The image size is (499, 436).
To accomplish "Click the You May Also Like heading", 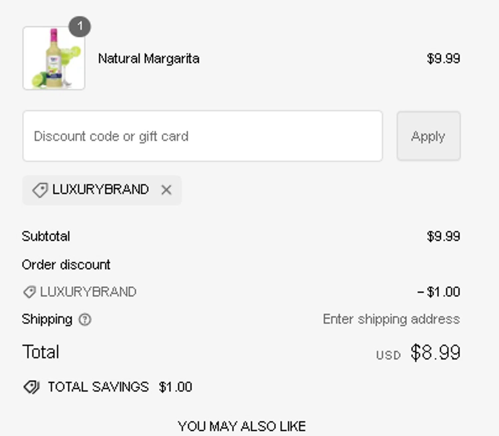I will tap(242, 426).
